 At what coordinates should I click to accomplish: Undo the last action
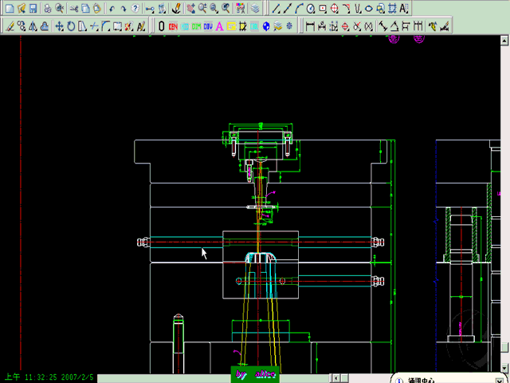pyautogui.click(x=112, y=9)
